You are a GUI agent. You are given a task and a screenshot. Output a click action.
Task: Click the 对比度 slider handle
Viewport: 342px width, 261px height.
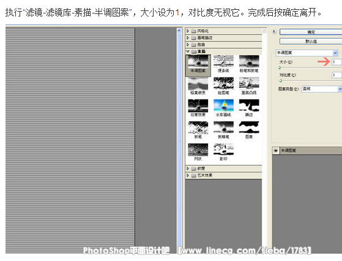coord(281,81)
